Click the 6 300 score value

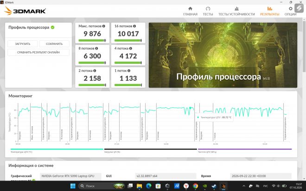point(92,56)
